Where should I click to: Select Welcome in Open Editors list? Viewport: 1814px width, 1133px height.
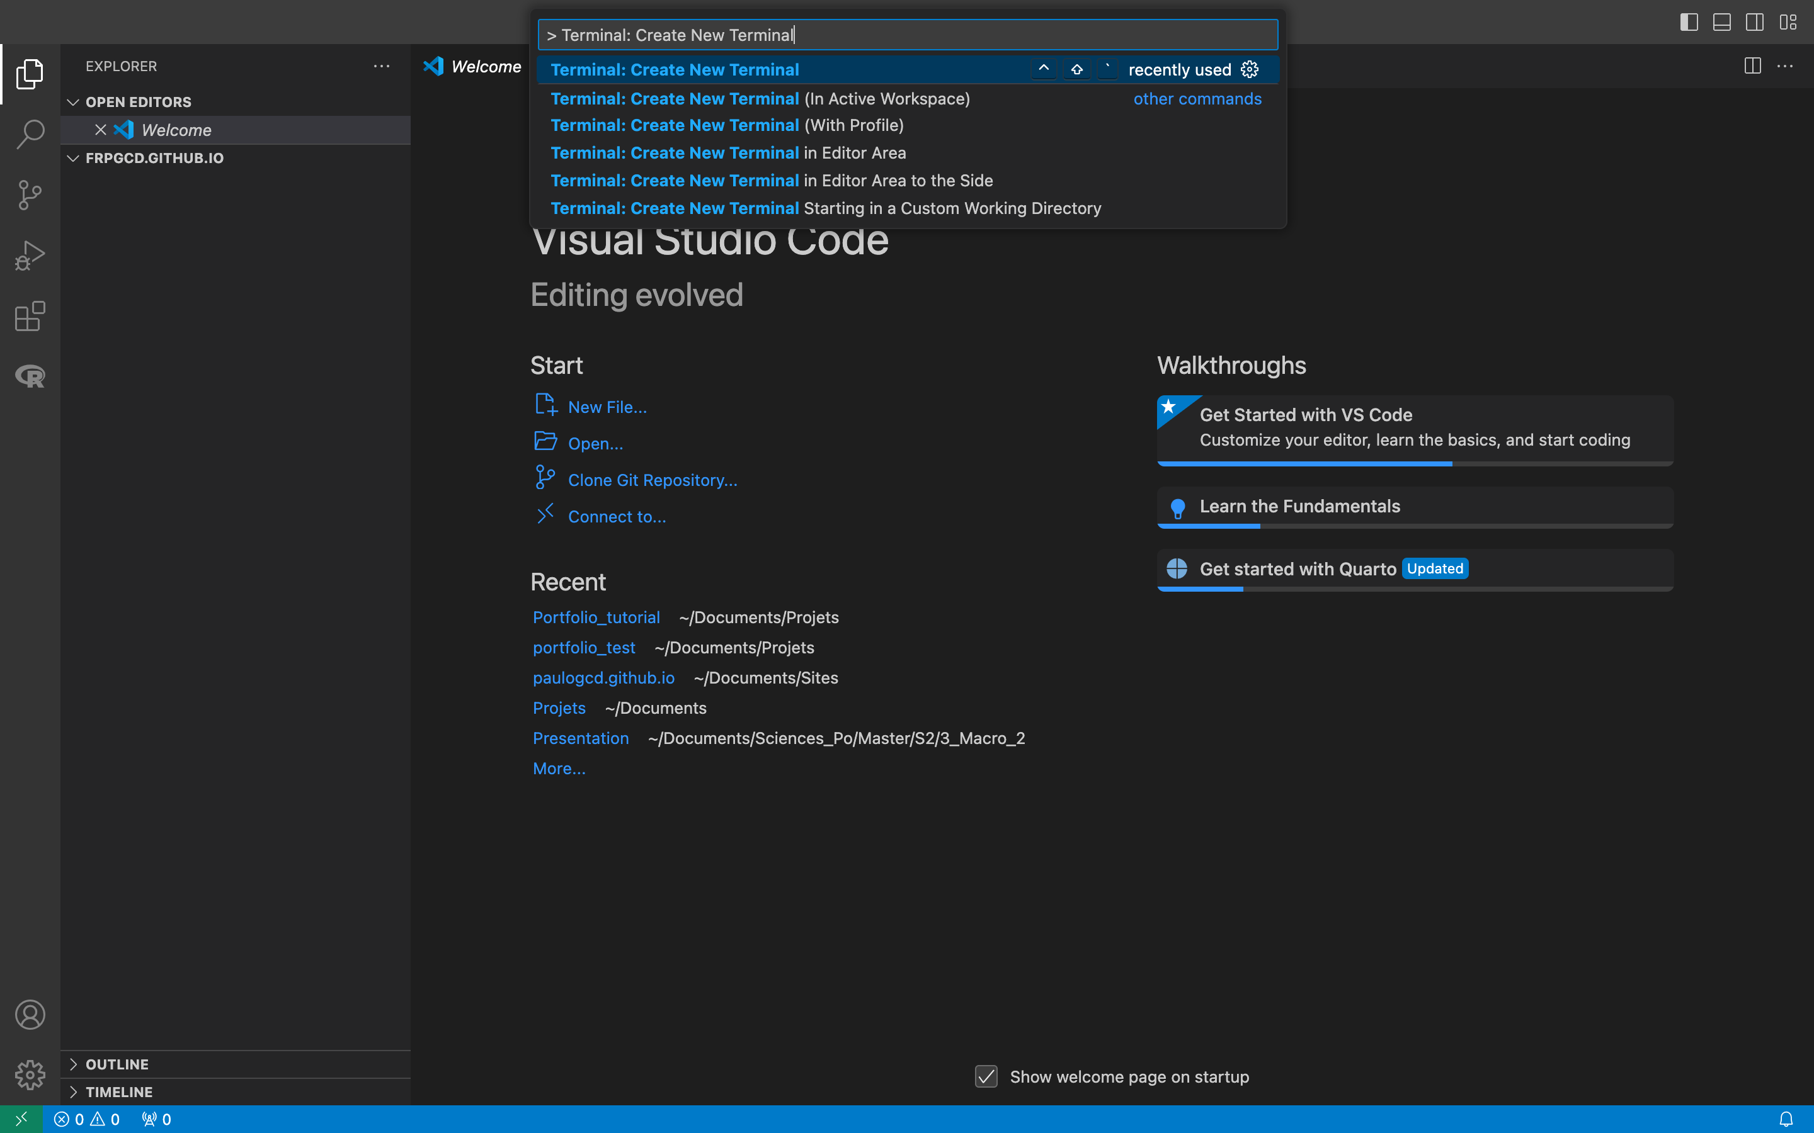236,130
